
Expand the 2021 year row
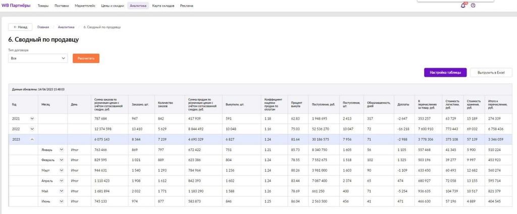click(x=32, y=119)
